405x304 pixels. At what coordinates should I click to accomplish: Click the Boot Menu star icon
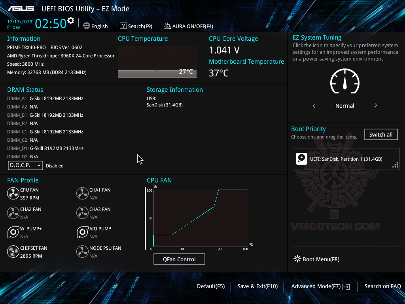pyautogui.click(x=297, y=259)
